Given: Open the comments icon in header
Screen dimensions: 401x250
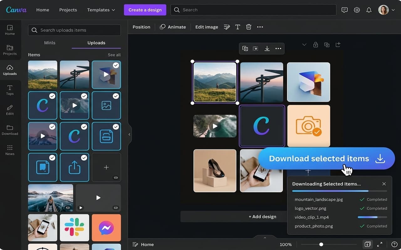Looking at the screenshot, I should point(345,10).
